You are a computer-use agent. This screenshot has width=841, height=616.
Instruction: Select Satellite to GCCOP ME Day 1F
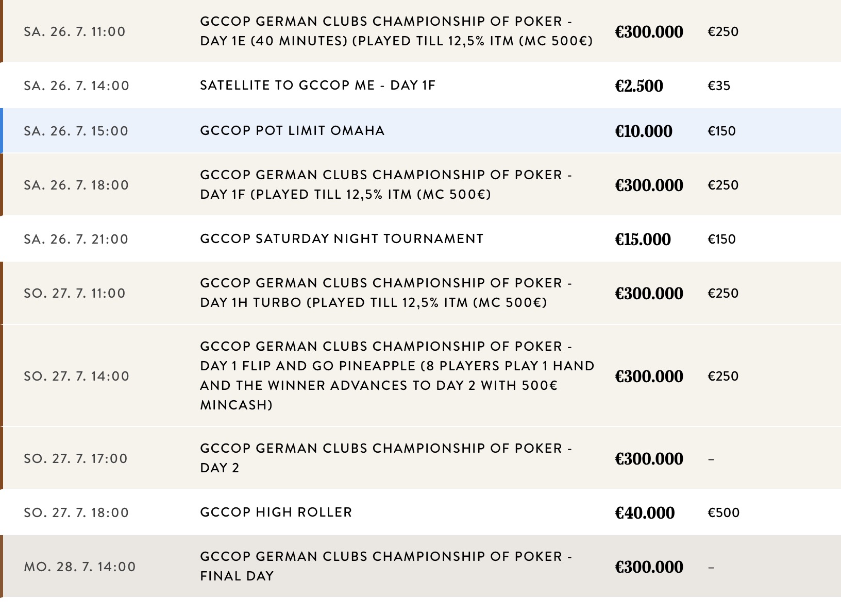pos(317,85)
